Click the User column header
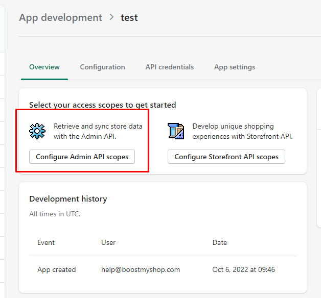 pos(108,242)
